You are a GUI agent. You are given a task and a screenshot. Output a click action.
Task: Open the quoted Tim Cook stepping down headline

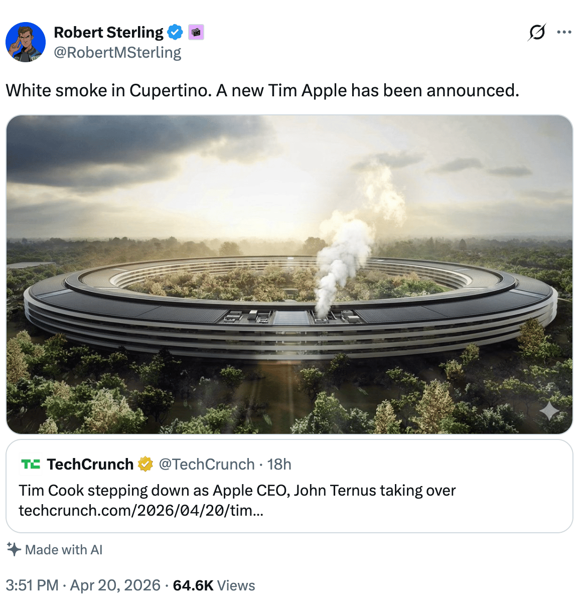pos(237,490)
